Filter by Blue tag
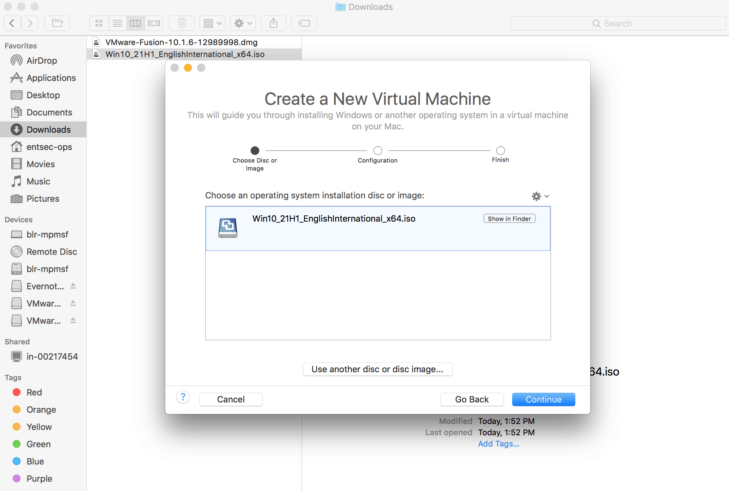 [x=43, y=461]
